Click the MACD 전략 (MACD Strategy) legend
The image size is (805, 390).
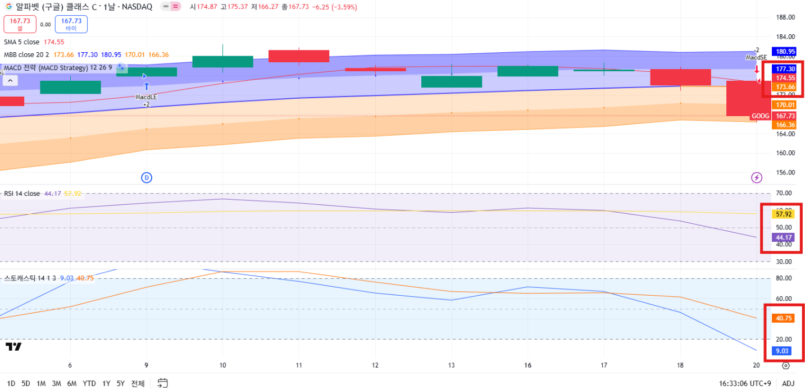[58, 68]
